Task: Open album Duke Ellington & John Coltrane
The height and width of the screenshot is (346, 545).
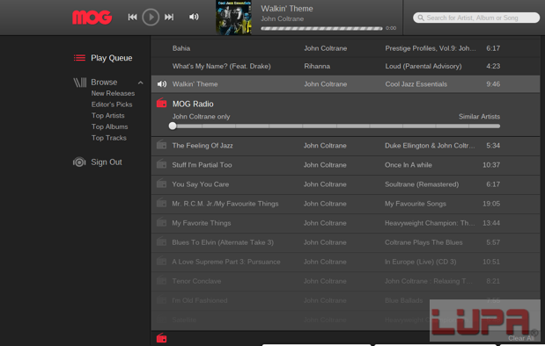Action: click(430, 146)
